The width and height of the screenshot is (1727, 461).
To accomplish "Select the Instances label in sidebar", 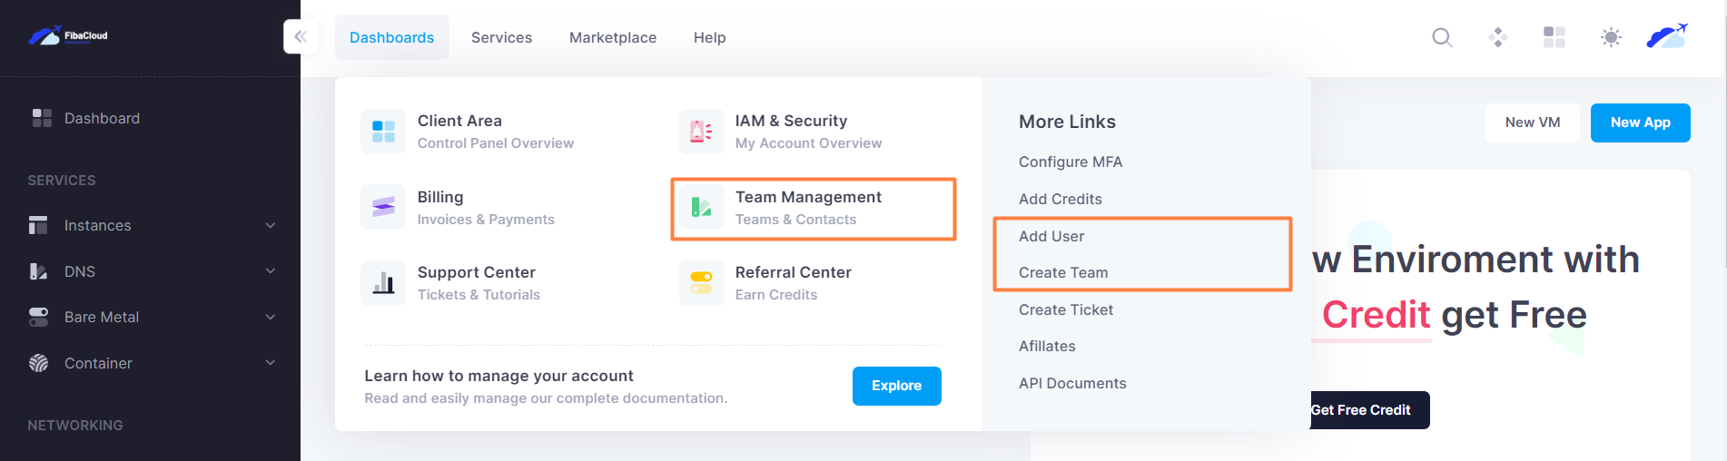I will (x=98, y=225).
